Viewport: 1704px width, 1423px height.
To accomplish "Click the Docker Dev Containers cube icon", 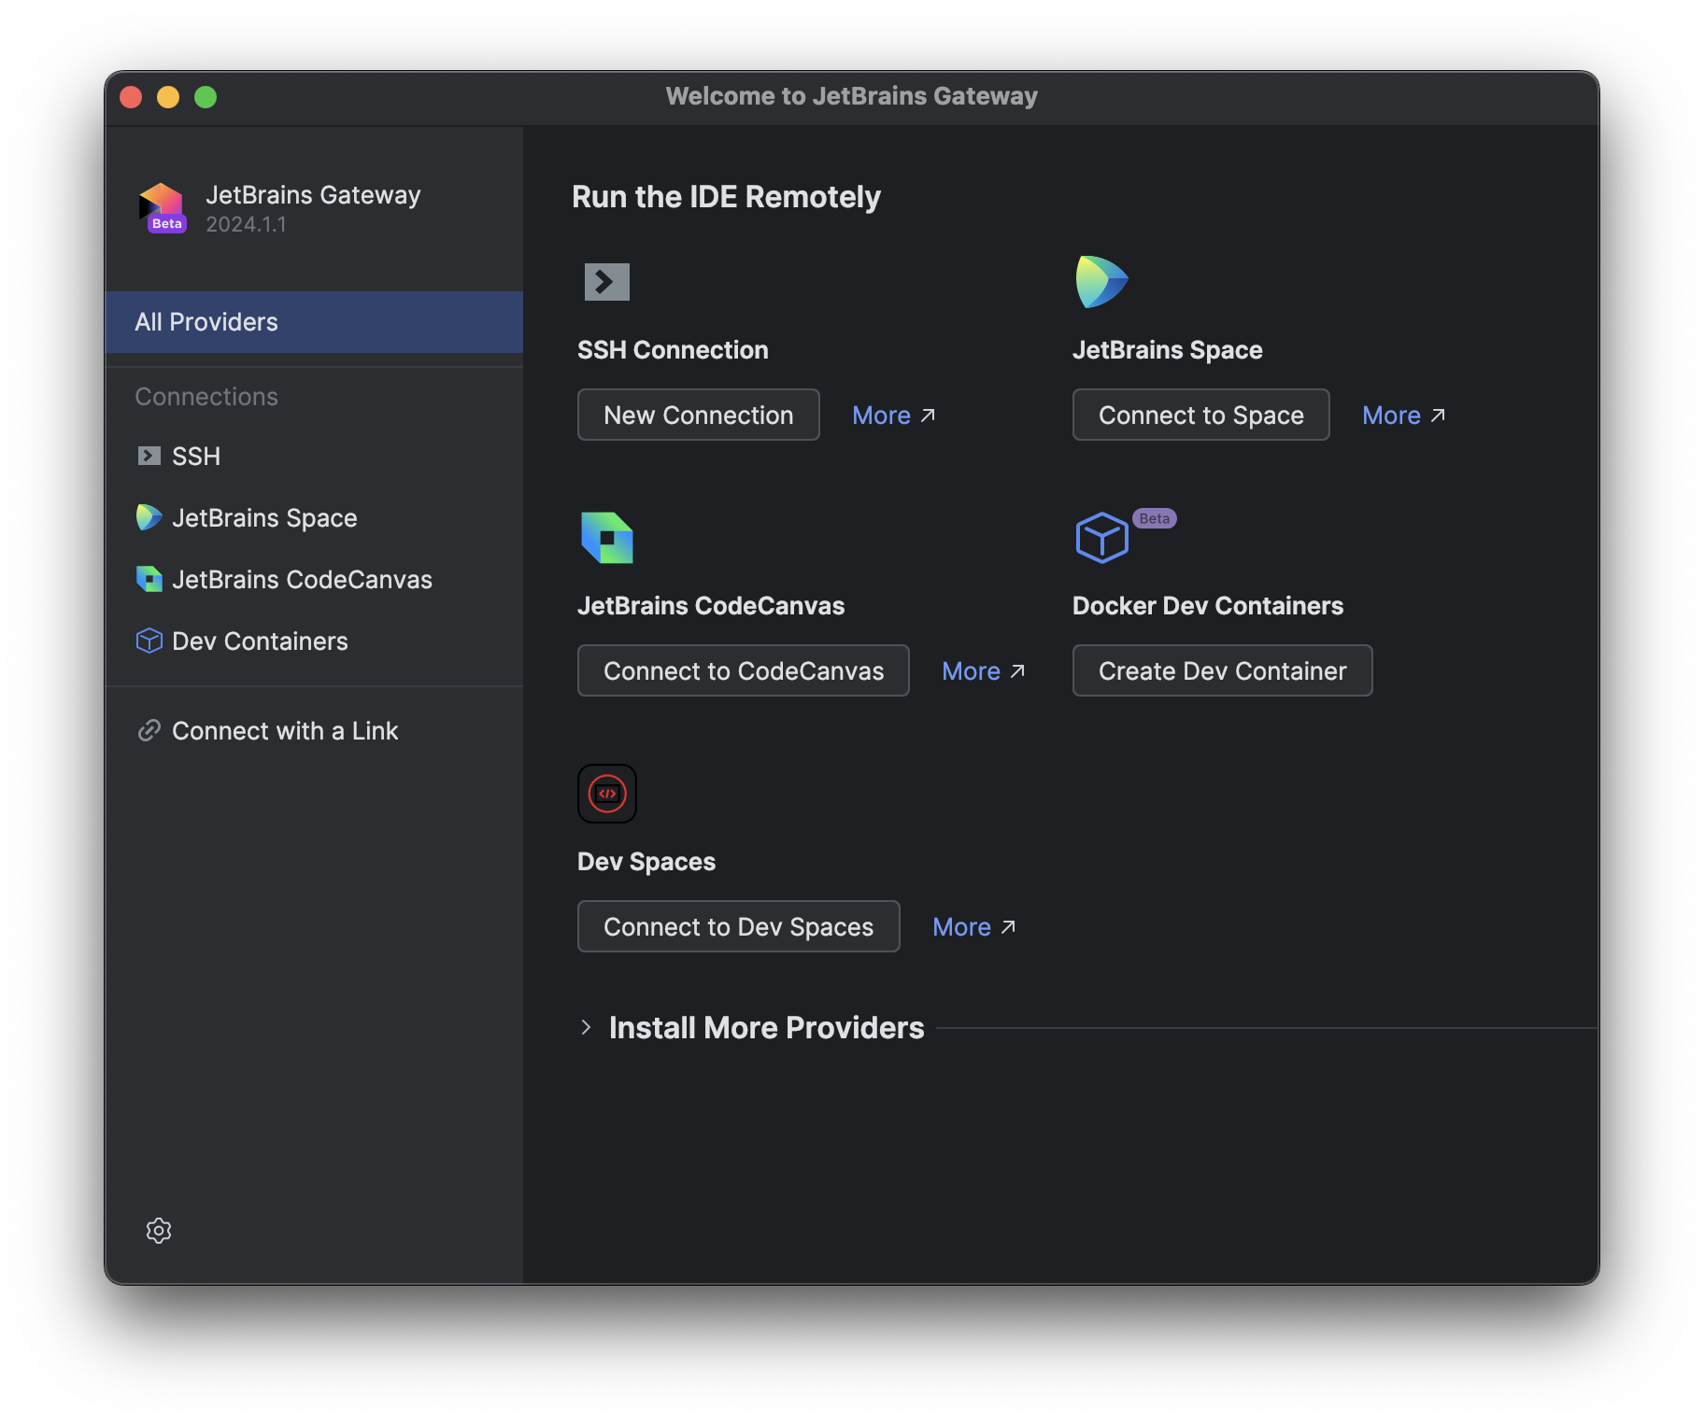I will 1101,536.
